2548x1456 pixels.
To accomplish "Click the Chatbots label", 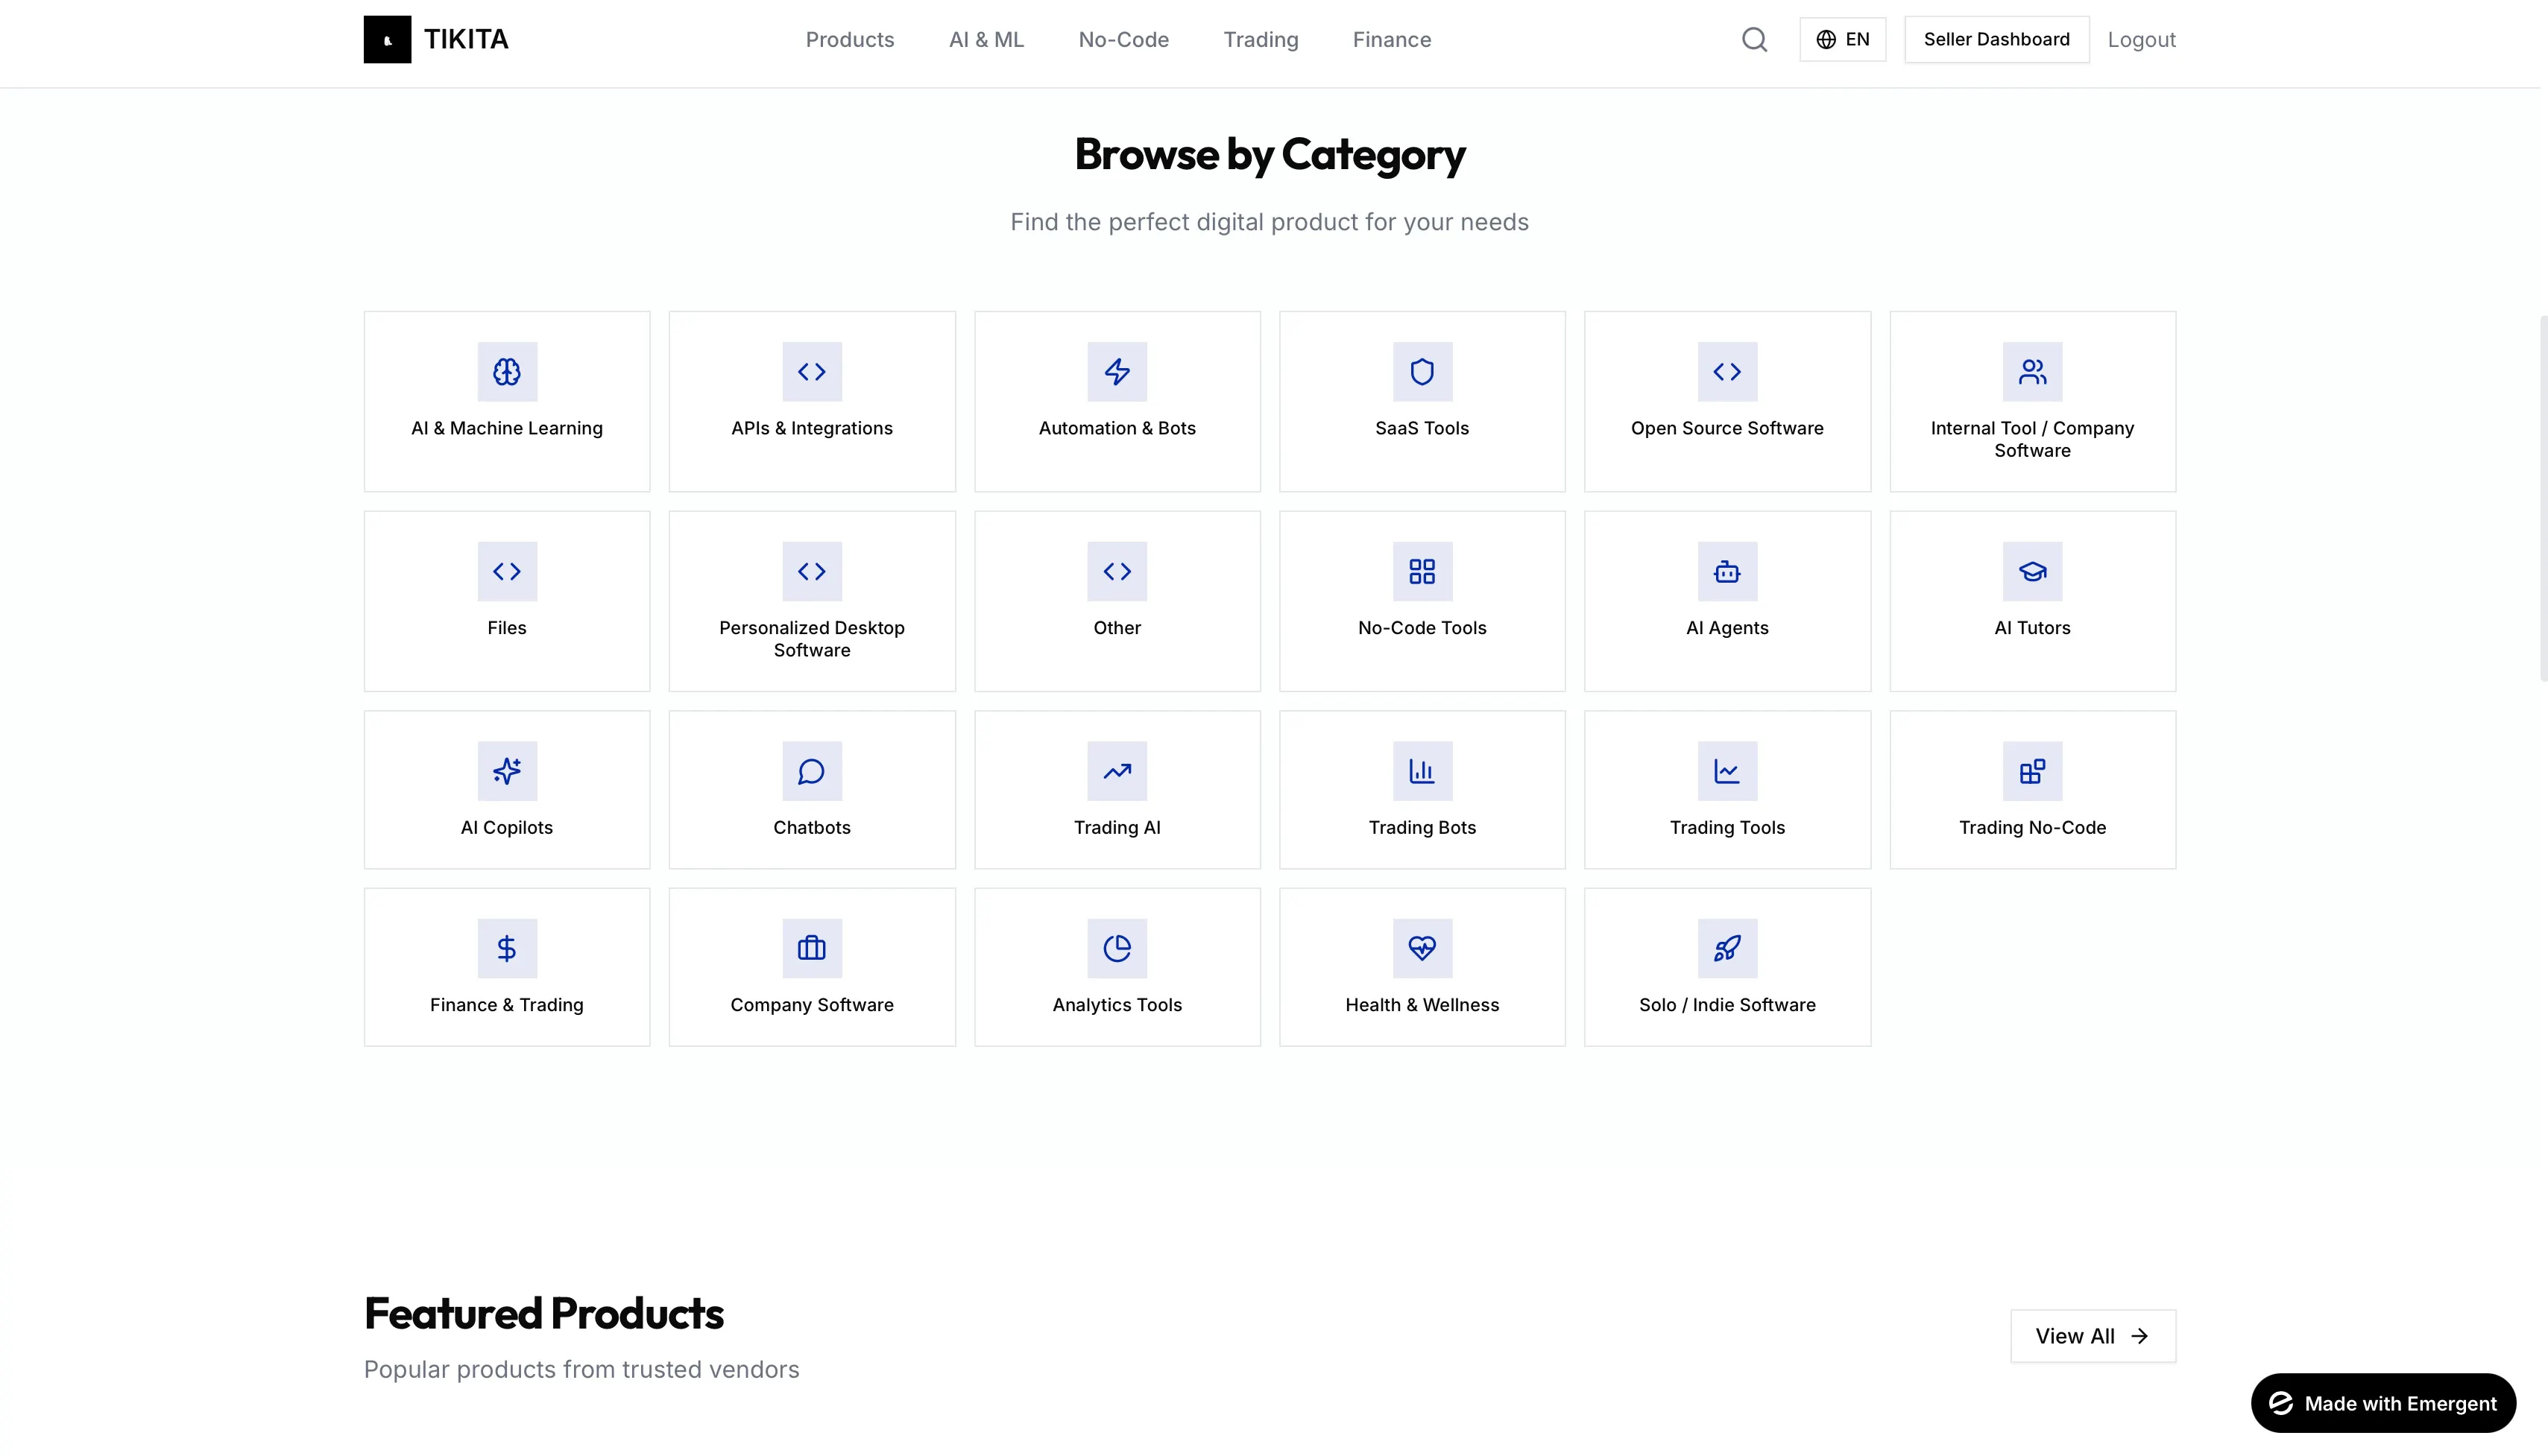I will tap(811, 827).
